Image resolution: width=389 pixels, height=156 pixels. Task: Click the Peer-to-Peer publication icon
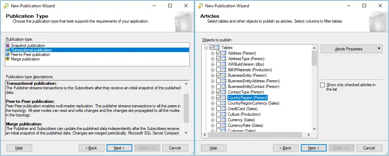click(7, 55)
